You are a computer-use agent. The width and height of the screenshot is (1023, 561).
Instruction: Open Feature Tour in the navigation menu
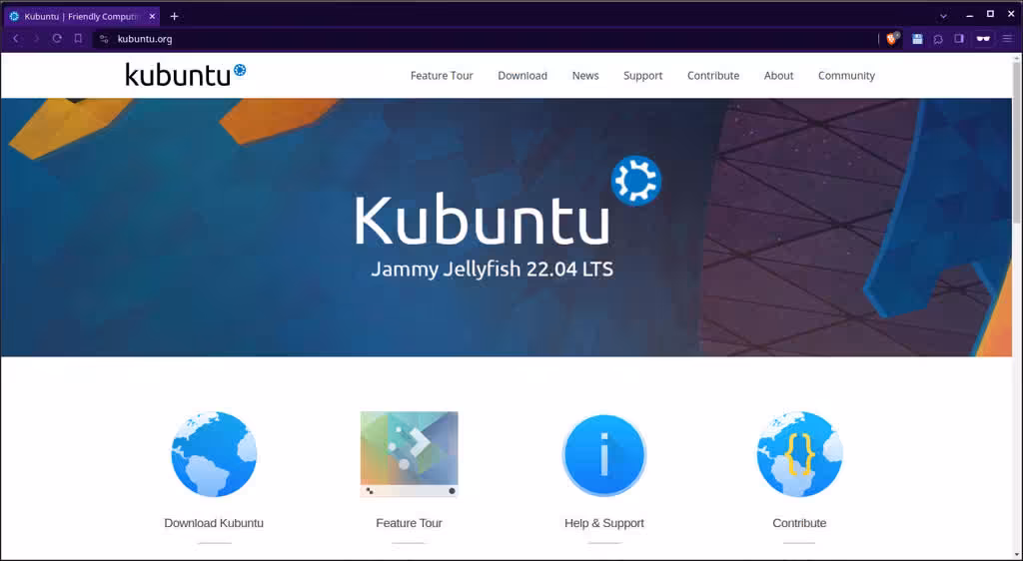pos(442,76)
